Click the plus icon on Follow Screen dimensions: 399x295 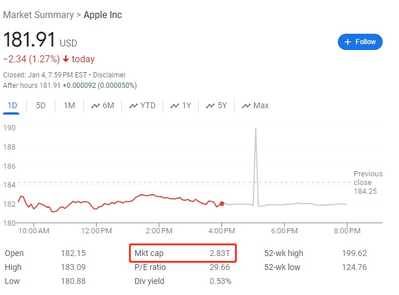tap(348, 42)
